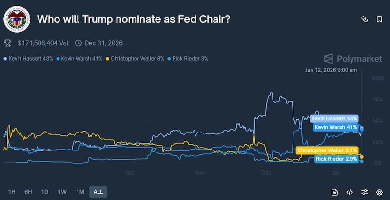The height and width of the screenshot is (200, 390).
Task: Click the Kevin Hassett 43% chart label
Action: (334, 118)
